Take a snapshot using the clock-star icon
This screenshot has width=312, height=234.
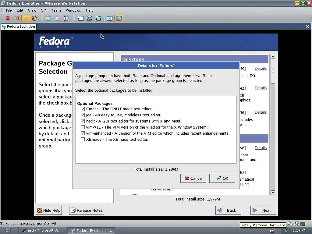(48, 18)
